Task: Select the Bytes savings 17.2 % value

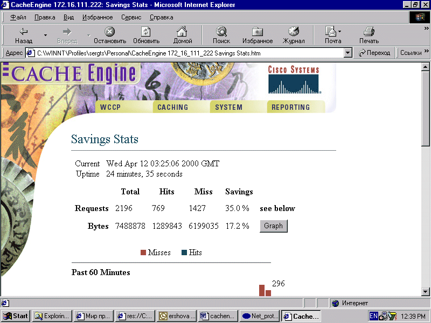Action: click(237, 226)
